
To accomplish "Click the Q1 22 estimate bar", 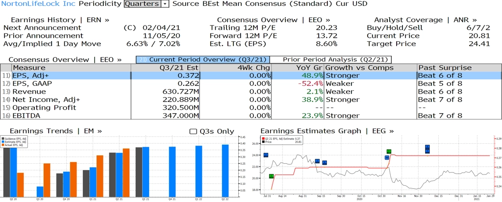I will tap(199, 171).
